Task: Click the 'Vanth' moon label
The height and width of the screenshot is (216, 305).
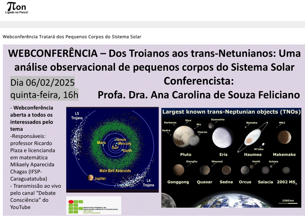Action: point(256,161)
